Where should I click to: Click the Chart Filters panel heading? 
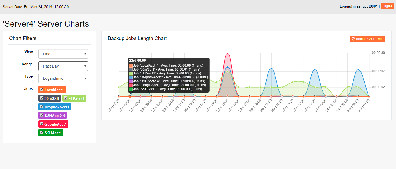tap(23, 38)
